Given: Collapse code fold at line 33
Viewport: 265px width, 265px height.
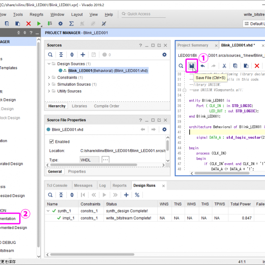Looking at the screenshot, I should pos(185,90).
